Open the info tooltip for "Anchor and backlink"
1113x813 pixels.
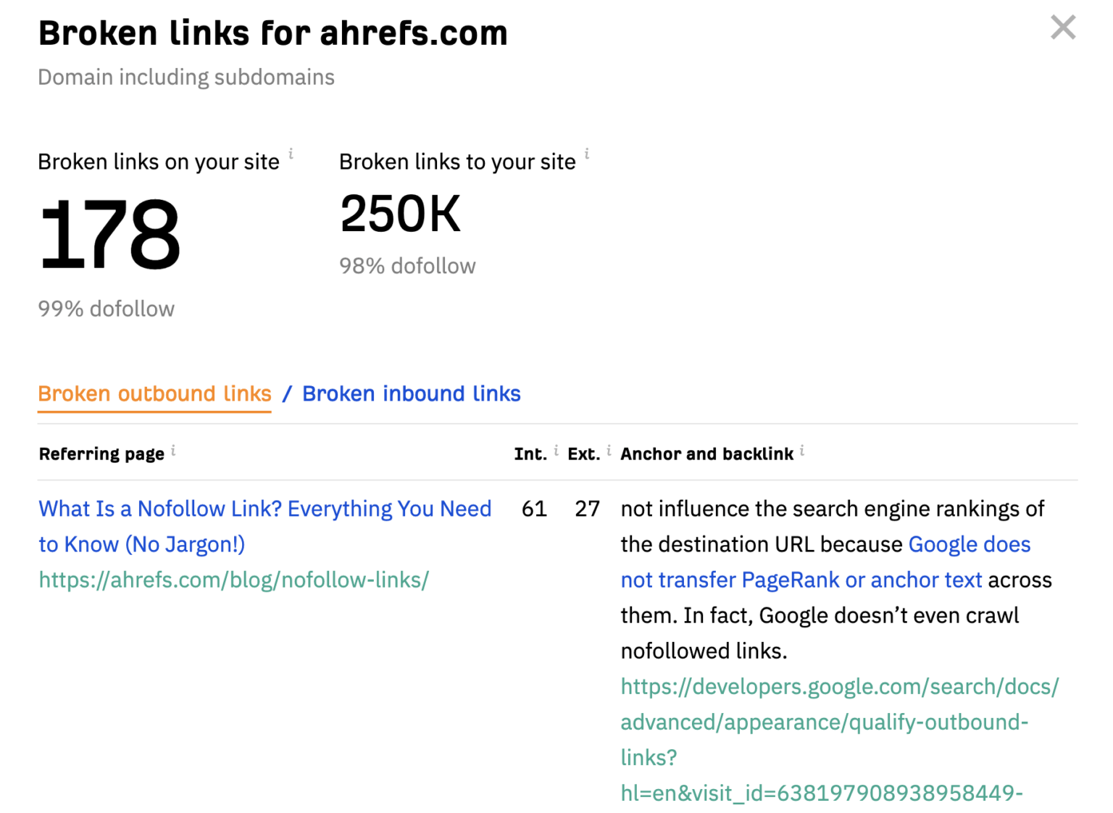[x=802, y=449]
